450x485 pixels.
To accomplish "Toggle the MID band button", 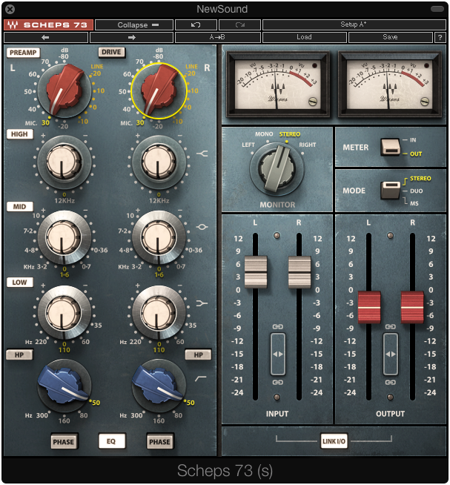I will point(19,207).
